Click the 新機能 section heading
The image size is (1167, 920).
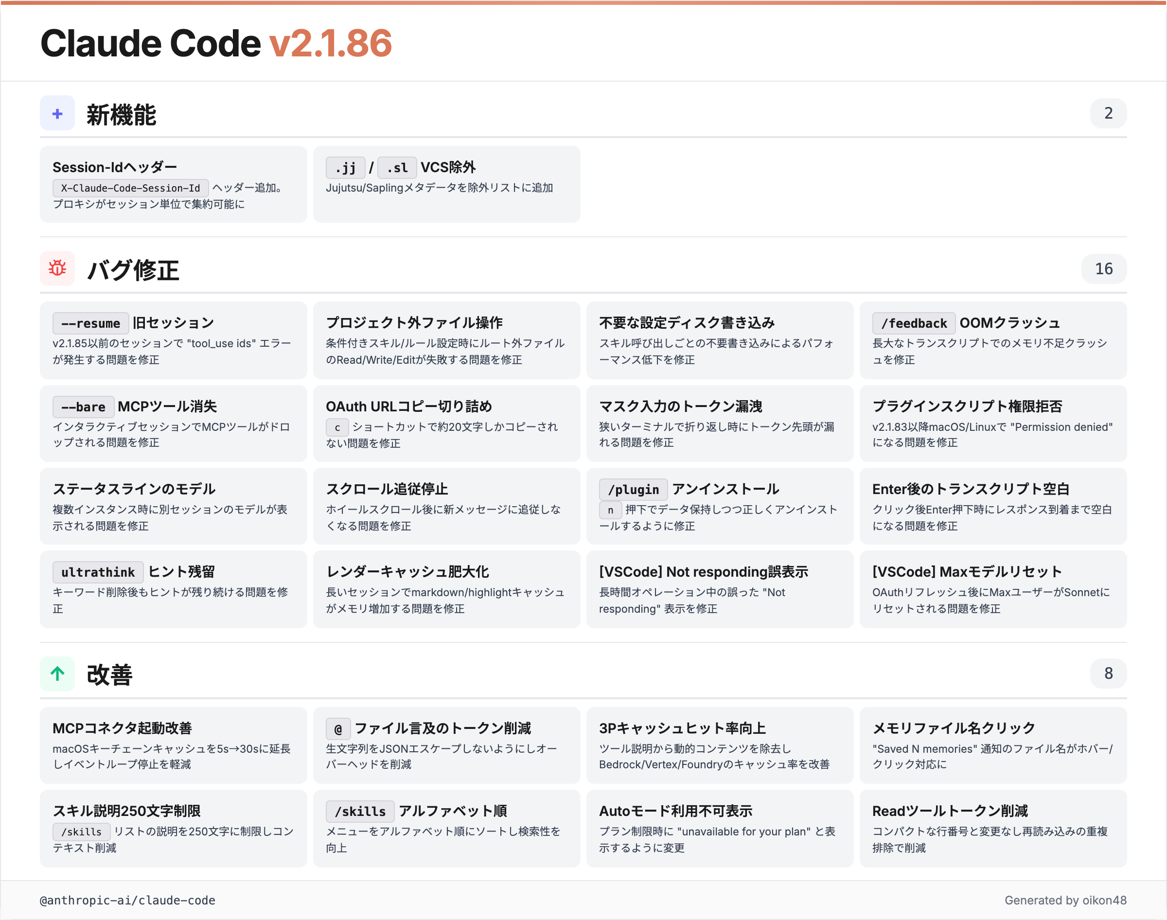click(121, 114)
